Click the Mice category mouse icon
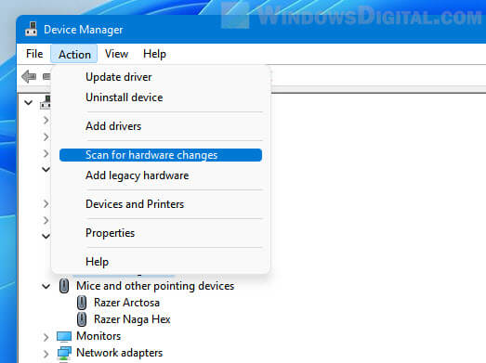486x363 pixels. (x=64, y=286)
